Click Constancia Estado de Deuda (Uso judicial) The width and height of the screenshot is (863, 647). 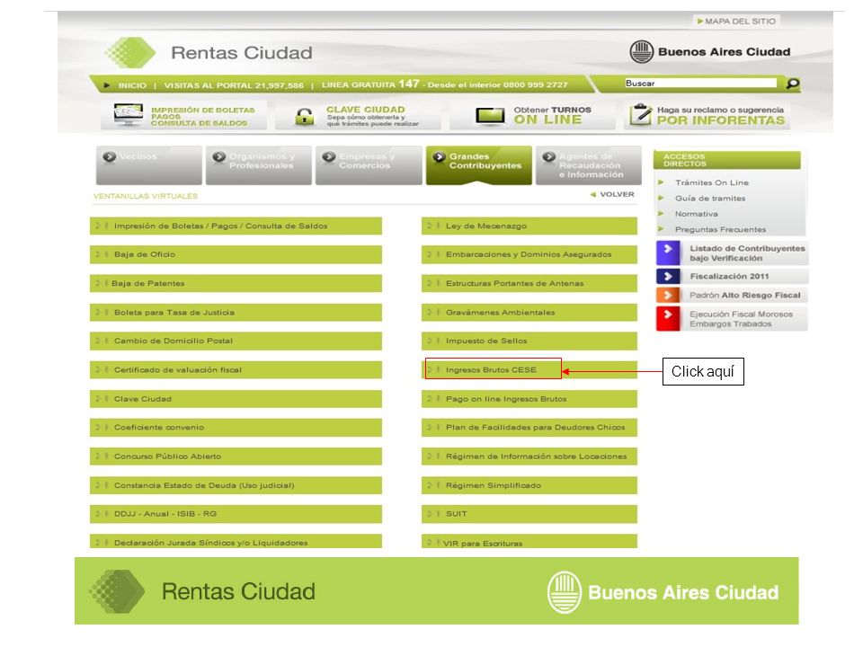(236, 485)
